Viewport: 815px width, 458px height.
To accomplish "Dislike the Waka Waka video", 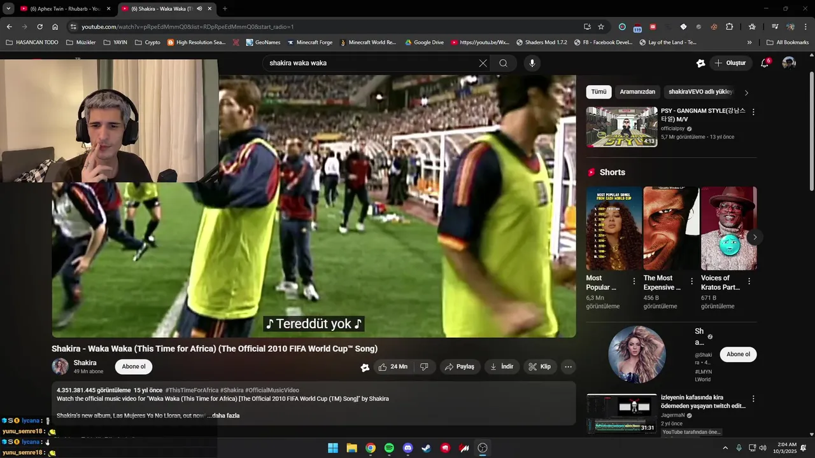I will pyautogui.click(x=424, y=366).
